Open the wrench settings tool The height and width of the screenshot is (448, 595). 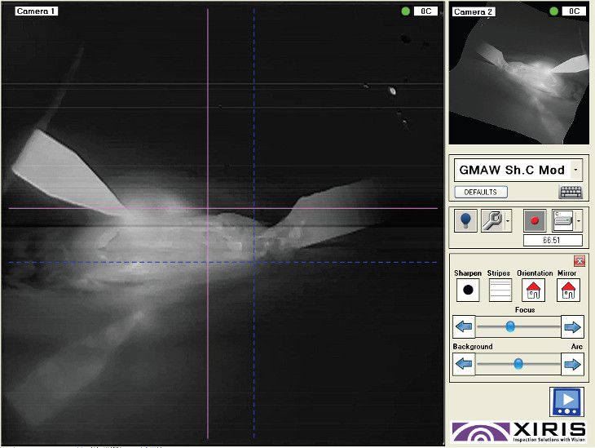tap(491, 220)
